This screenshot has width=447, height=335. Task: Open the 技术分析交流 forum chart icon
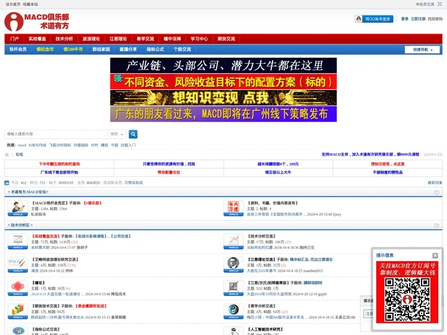pyautogui.click(x=233, y=241)
